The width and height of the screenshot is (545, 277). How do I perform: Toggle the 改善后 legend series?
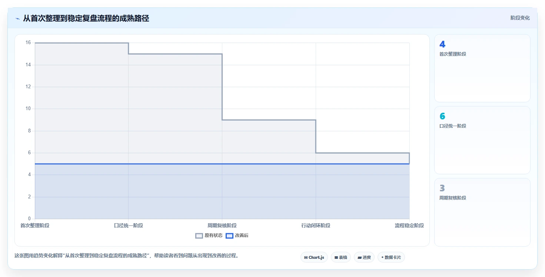click(x=237, y=235)
